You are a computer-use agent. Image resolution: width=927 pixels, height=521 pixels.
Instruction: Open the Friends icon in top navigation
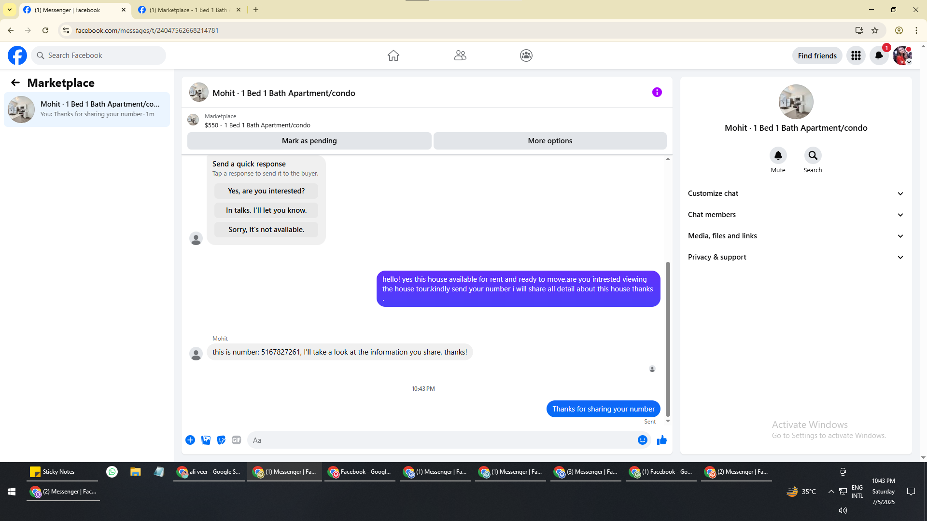pyautogui.click(x=460, y=55)
